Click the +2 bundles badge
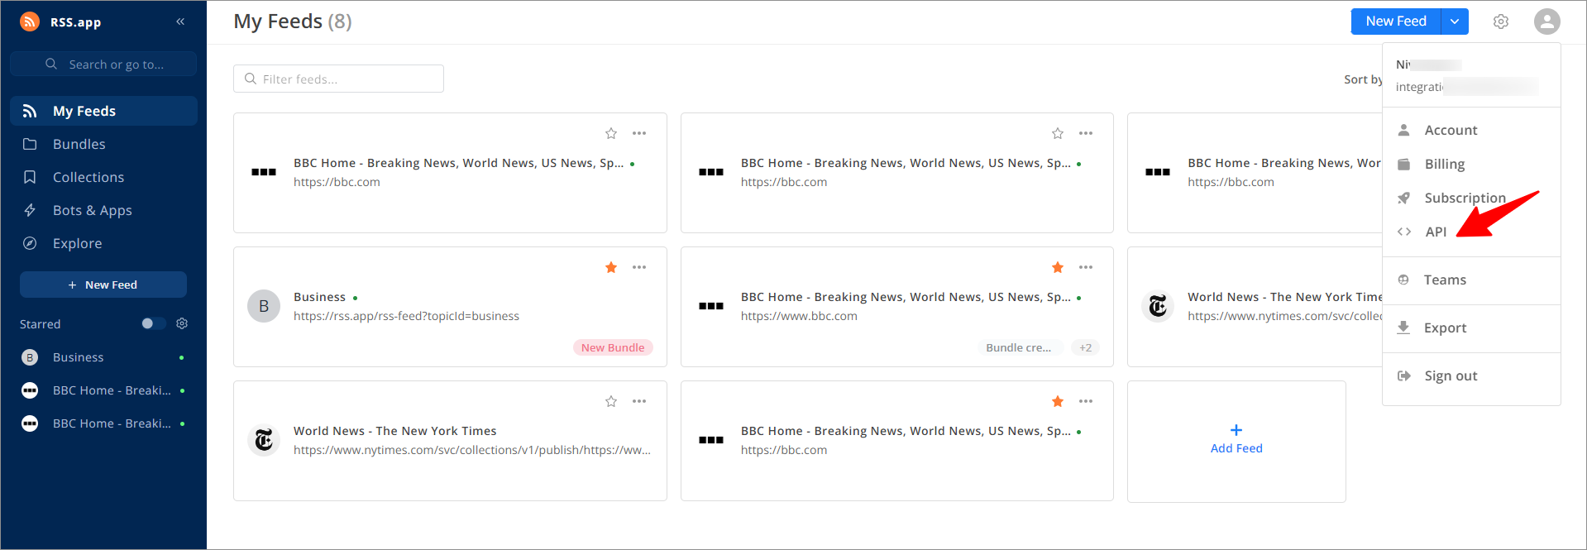The image size is (1587, 550). 1085,347
